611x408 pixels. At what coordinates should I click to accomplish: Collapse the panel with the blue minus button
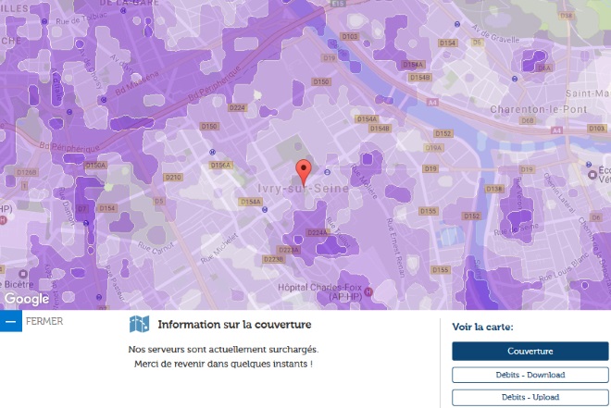coord(11,321)
